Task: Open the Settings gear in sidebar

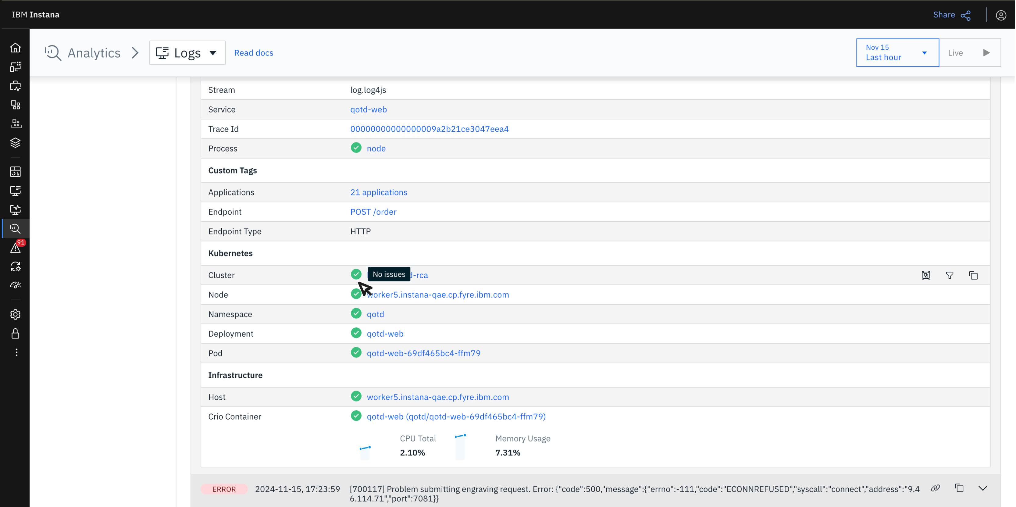Action: click(15, 314)
